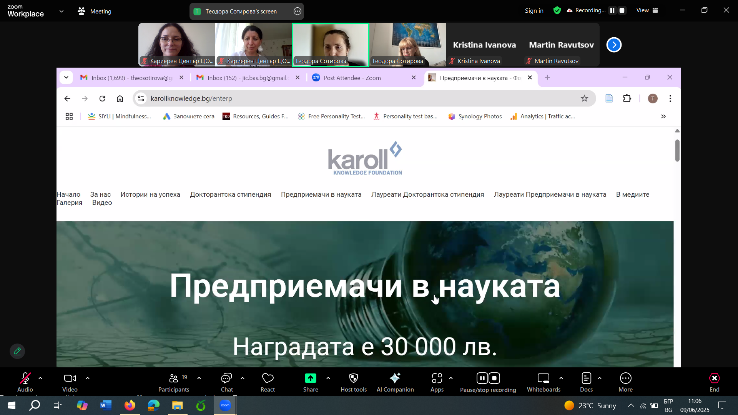
Task: Expand the Audio options arrow
Action: tap(40, 378)
